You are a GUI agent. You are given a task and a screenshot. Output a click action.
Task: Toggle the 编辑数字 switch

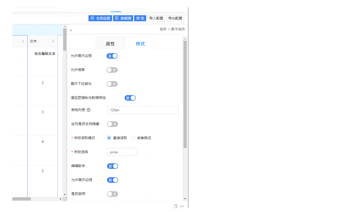click(x=113, y=166)
